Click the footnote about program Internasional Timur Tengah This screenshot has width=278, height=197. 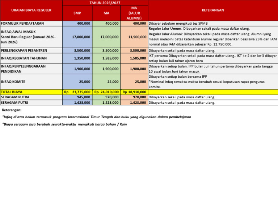(x=97, y=117)
